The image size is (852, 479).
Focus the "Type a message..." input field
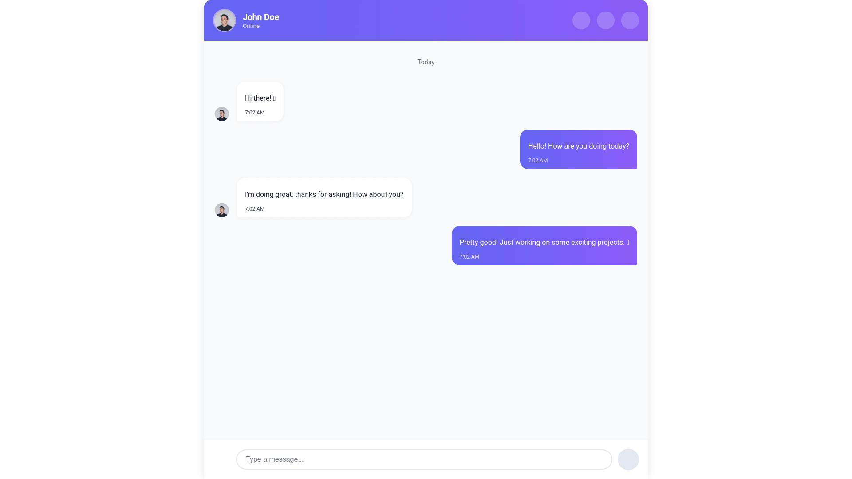[424, 459]
